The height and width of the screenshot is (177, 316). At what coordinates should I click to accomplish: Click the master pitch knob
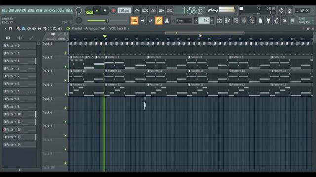pyautogui.click(x=79, y=20)
